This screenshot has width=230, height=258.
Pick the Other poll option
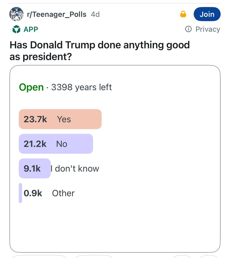pos(63,193)
